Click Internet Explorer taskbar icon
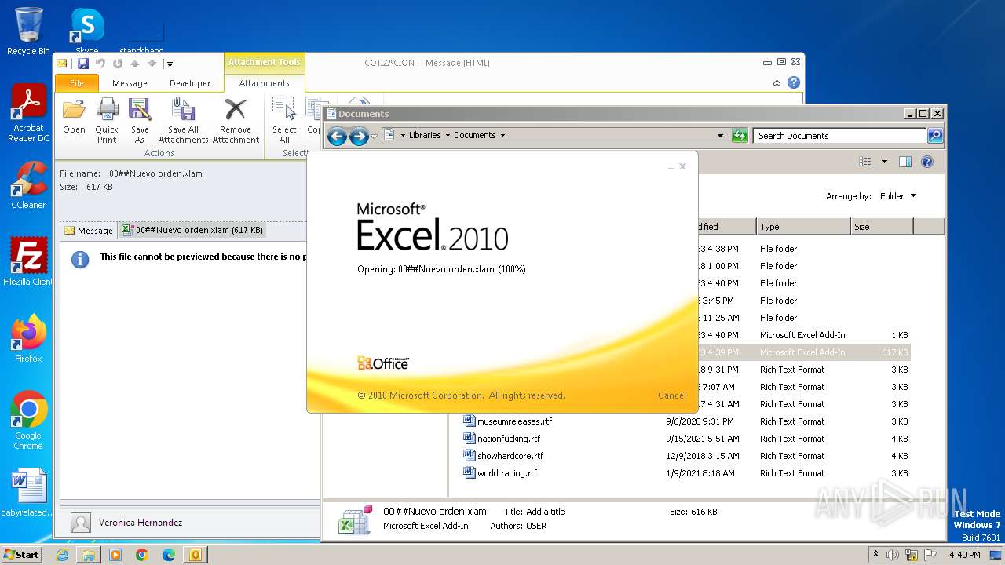Screen dimensions: 1005x565 coord(62,555)
